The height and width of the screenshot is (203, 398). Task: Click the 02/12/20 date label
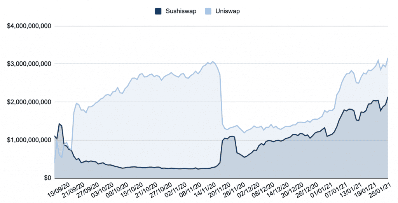click(249, 189)
